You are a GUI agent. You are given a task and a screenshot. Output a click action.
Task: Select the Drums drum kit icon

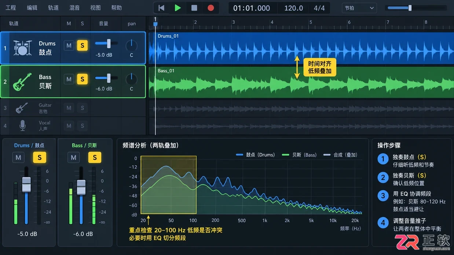point(23,48)
